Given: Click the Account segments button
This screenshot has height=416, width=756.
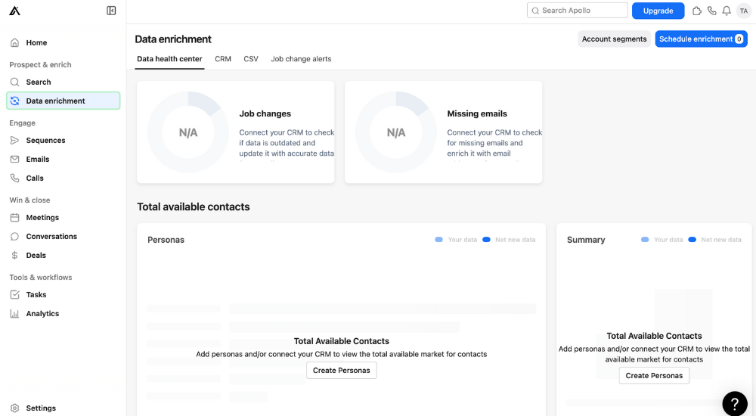Looking at the screenshot, I should tap(614, 39).
